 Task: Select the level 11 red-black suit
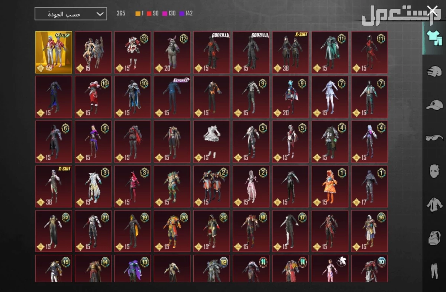click(x=369, y=52)
